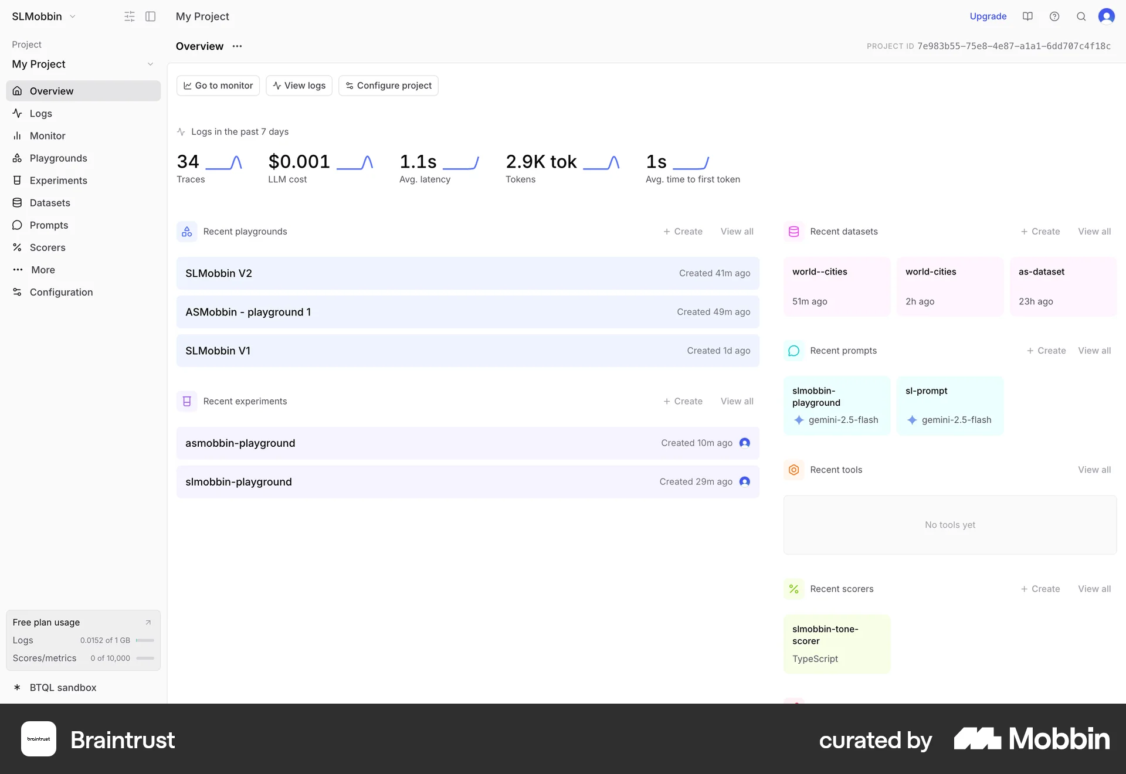The height and width of the screenshot is (774, 1126).
Task: Toggle the sidebar collapse icon
Action: (x=151, y=16)
